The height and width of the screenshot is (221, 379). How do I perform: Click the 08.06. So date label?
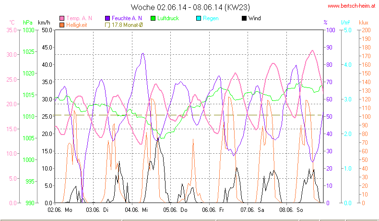tap(291, 210)
